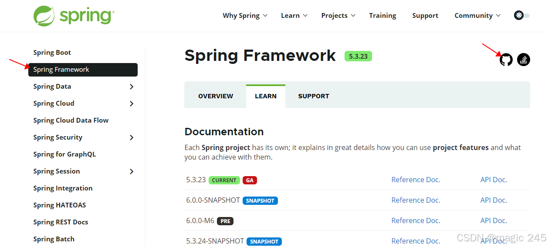Go to the Training page
The image size is (548, 247).
click(382, 16)
